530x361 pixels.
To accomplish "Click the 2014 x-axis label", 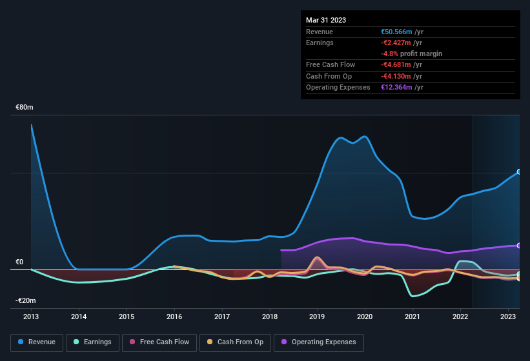I will (x=79, y=317).
